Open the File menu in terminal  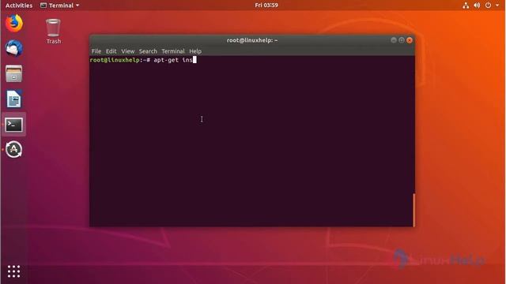[96, 51]
